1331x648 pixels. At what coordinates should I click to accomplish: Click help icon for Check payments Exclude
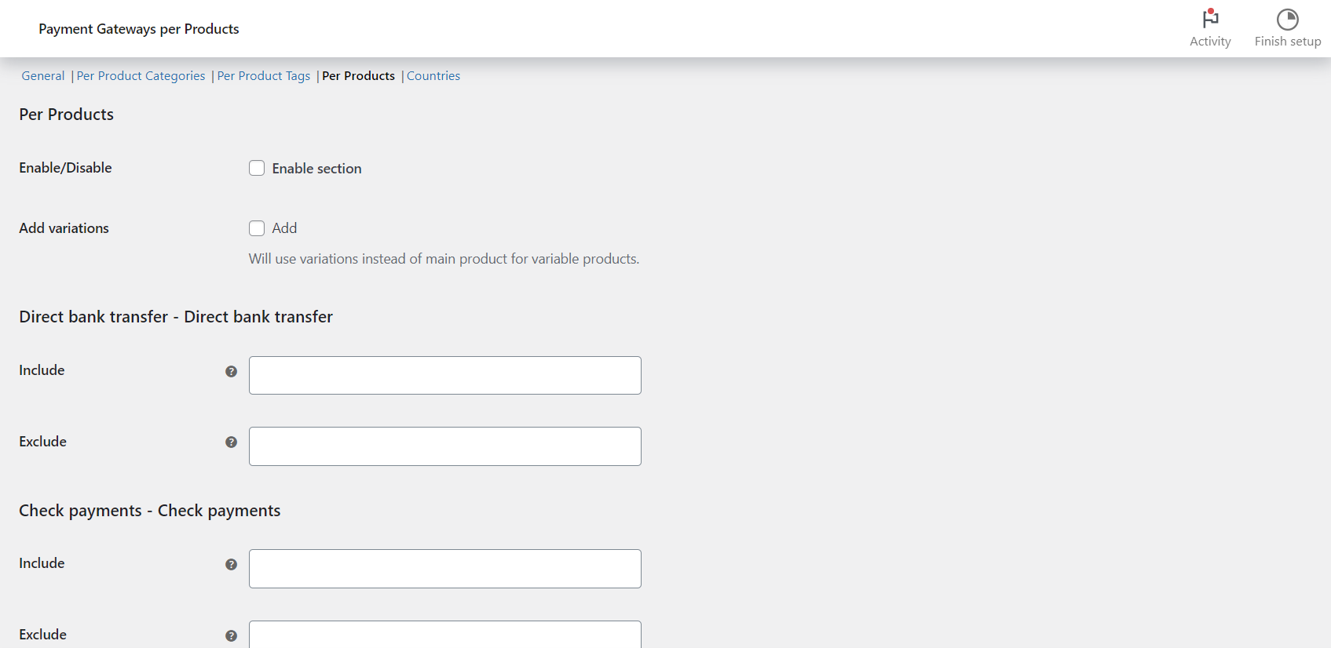point(231,635)
